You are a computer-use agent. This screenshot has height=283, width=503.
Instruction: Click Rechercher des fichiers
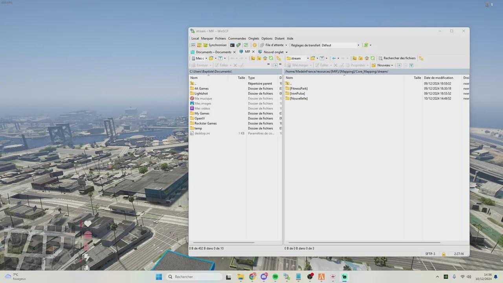tap(397, 58)
